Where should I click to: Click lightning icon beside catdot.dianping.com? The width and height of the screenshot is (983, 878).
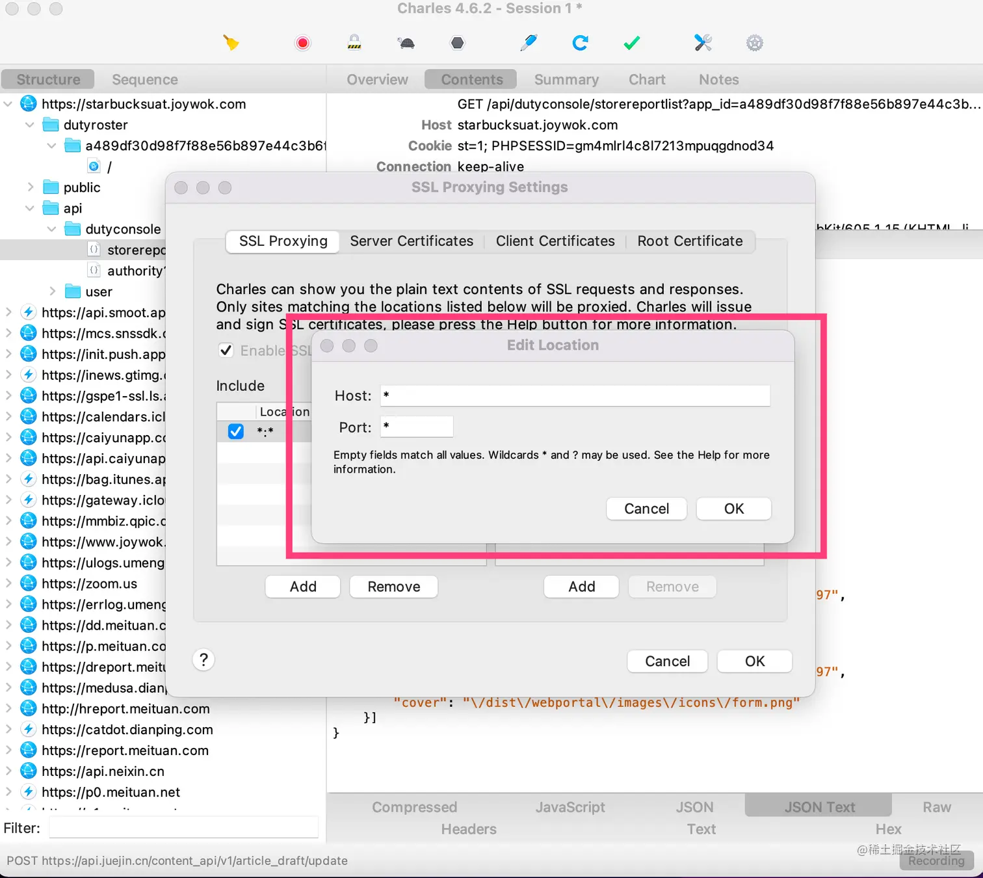29,730
